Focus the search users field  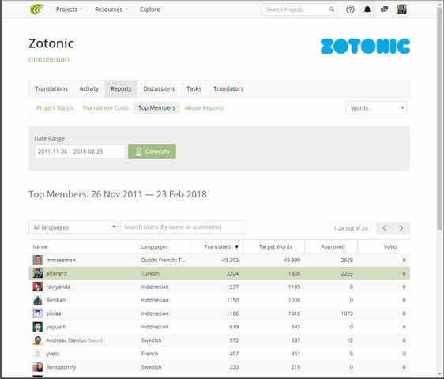coord(183,227)
